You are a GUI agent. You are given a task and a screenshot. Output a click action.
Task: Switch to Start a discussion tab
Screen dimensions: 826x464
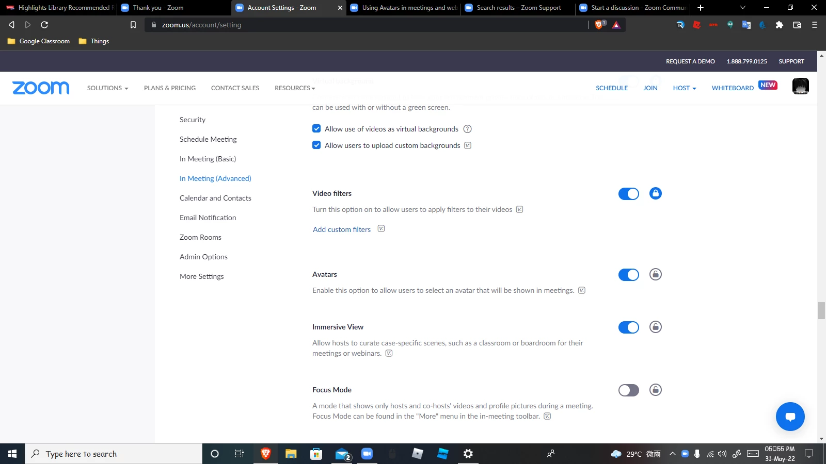(x=633, y=8)
